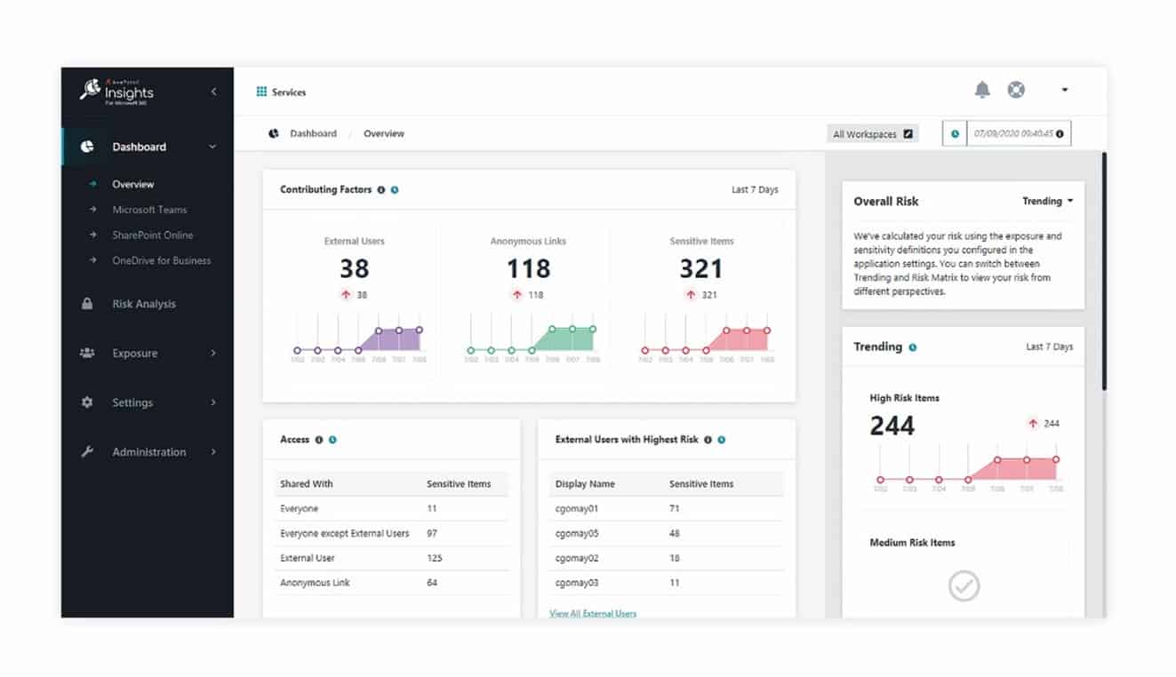This screenshot has height=677, width=1176.
Task: Click the edit icon beside All Workspaces
Action: (908, 134)
